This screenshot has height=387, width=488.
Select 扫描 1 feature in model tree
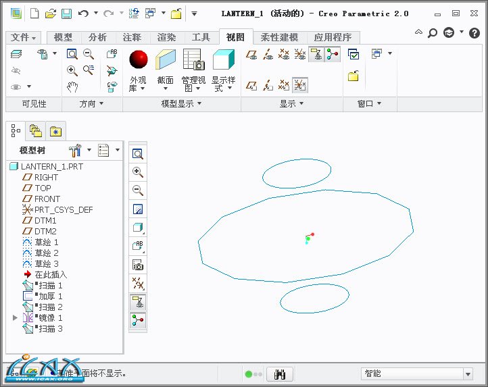[50, 286]
